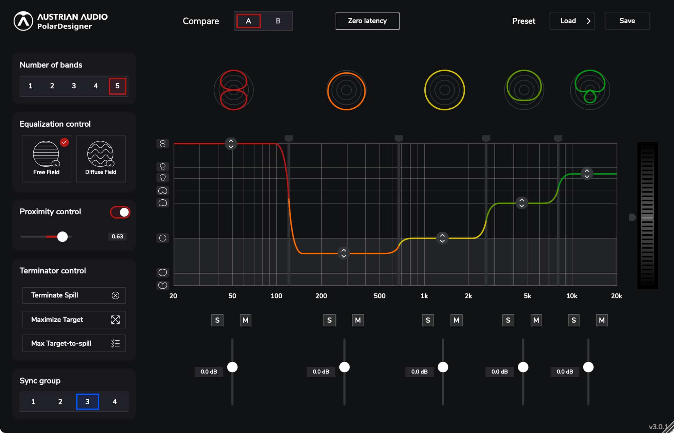Mute the fifth band
This screenshot has width=674, height=433.
click(x=602, y=320)
